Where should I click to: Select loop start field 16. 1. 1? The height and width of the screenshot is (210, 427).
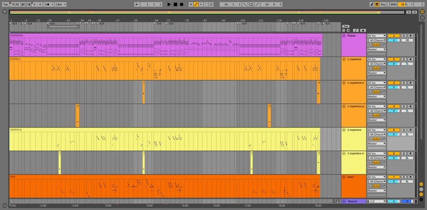[231, 4]
